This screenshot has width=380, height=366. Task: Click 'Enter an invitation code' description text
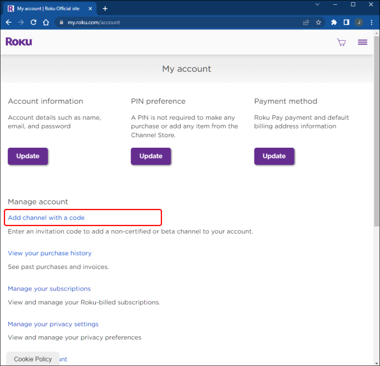pos(131,232)
